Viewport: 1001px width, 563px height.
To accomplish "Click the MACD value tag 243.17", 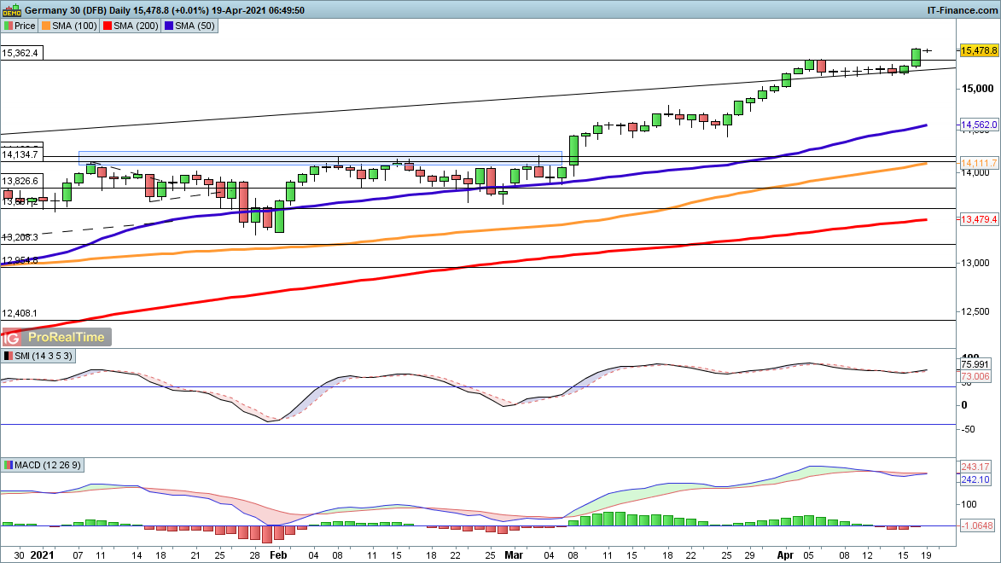I will pos(977,467).
